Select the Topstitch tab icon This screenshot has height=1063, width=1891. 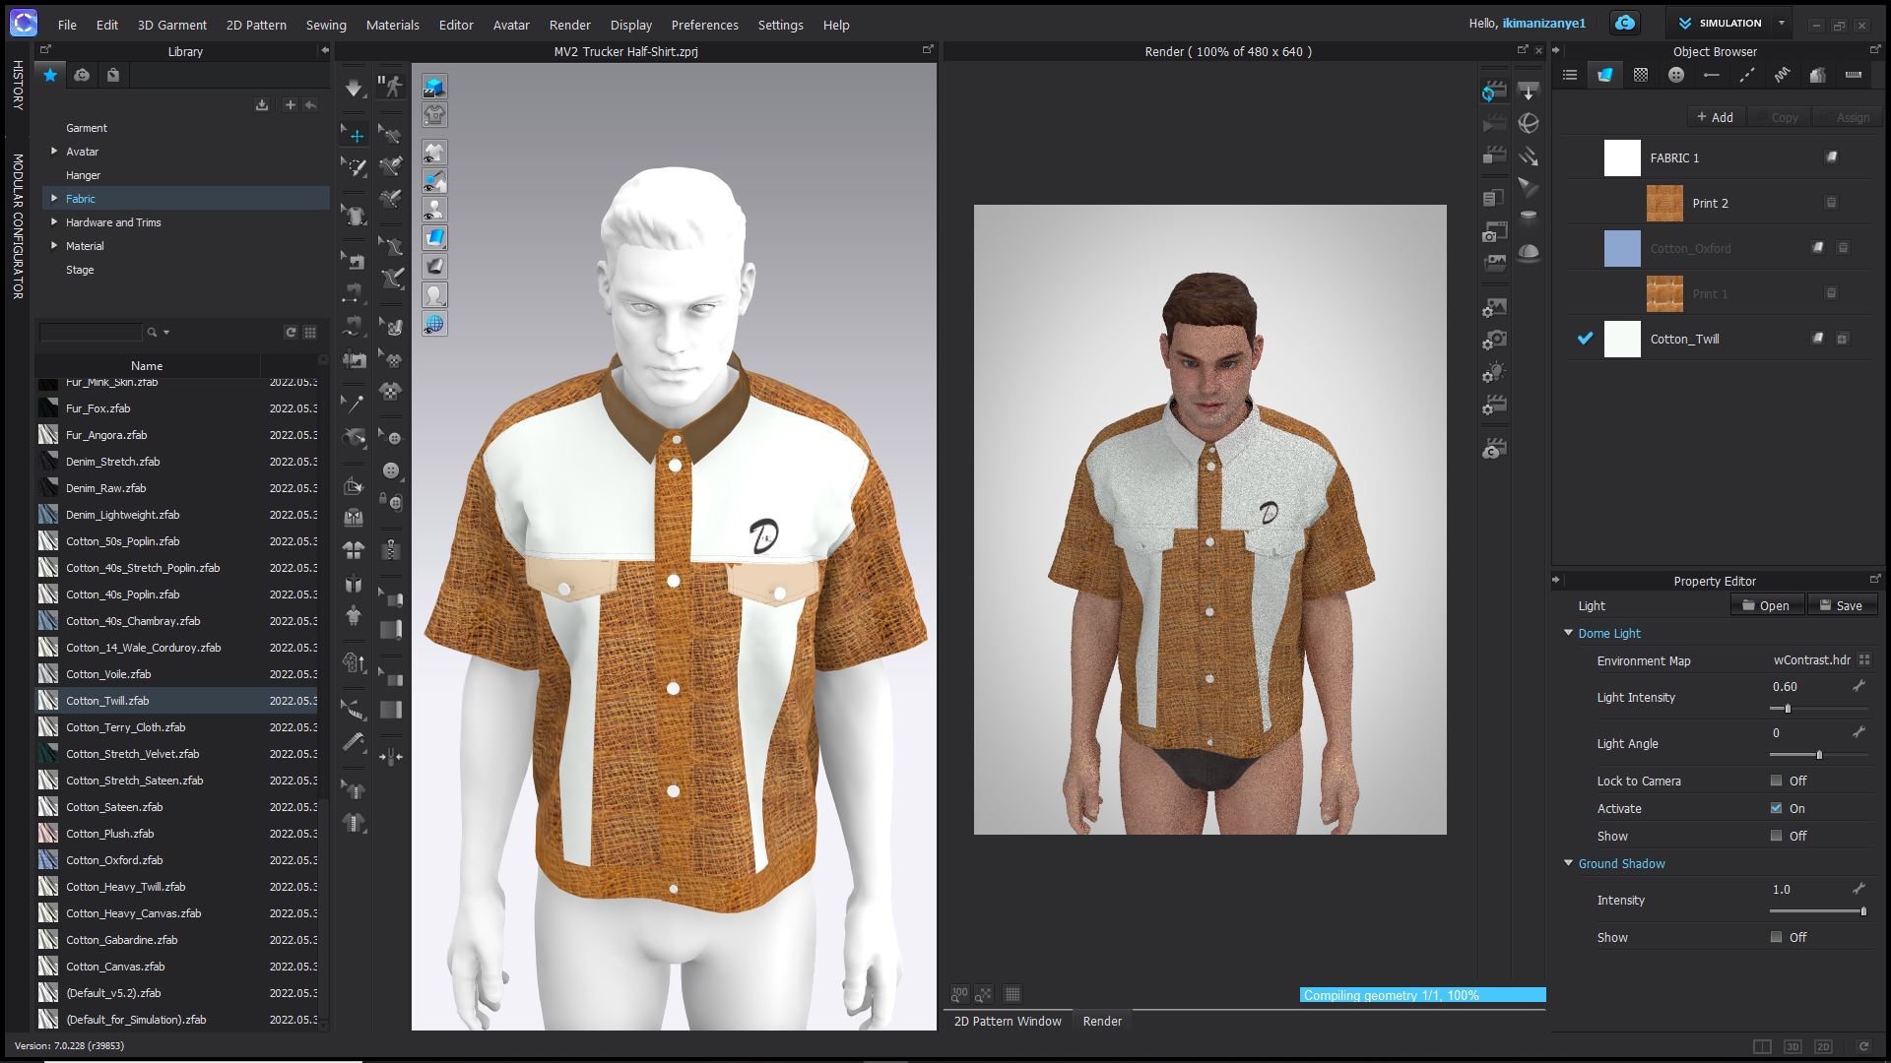tap(1747, 75)
